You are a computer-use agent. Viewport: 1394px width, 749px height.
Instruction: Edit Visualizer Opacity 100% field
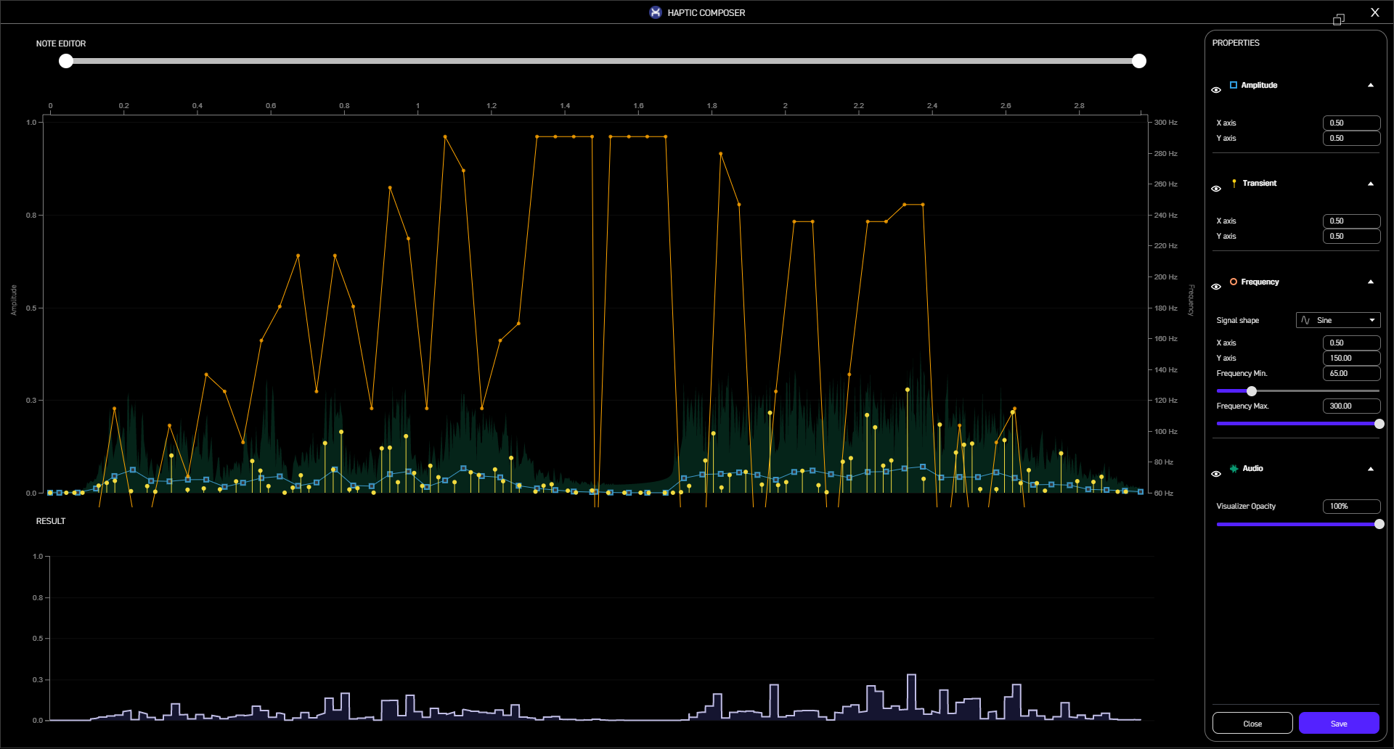coord(1351,506)
